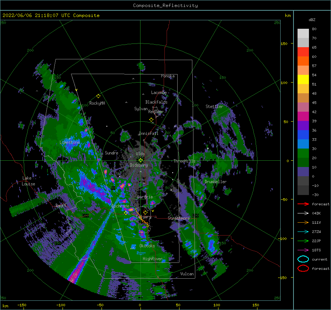Click the yellow radar-site diamond at Olds center
Image resolution: width=331 pixels, height=310 pixels.
point(140,160)
